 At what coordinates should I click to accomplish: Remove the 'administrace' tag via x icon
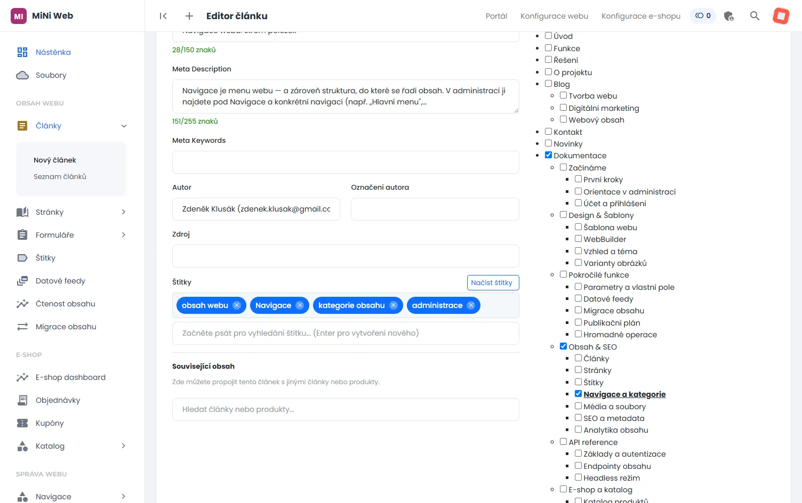pyautogui.click(x=471, y=305)
